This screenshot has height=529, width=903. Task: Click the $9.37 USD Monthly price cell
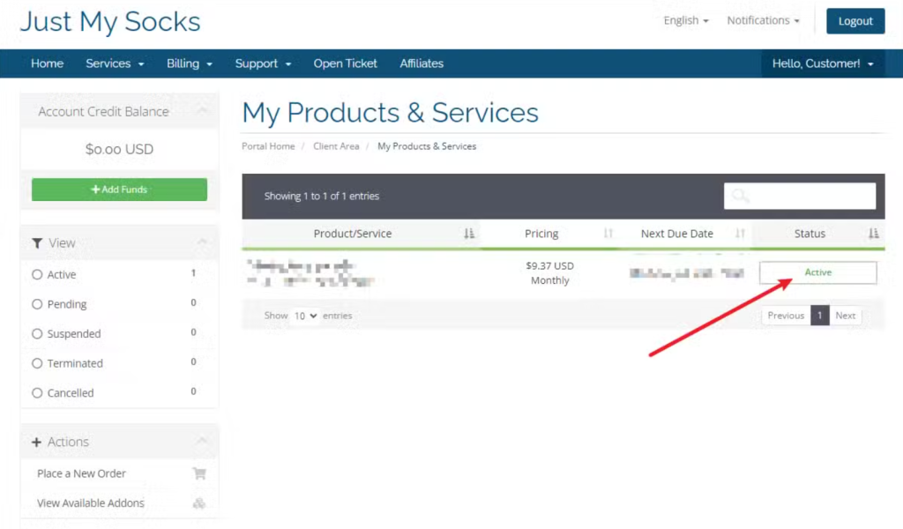[550, 272]
